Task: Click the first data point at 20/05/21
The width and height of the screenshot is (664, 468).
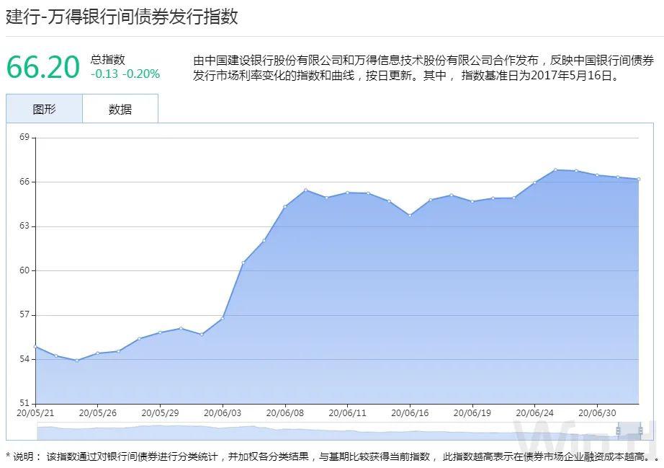Action: coord(35,347)
